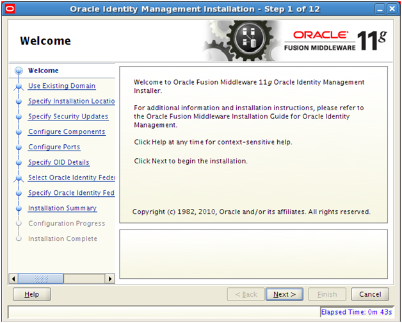Viewport: 402px width, 323px height.
Task: Click the Specify OID Details bullet
Action: (x=19, y=163)
